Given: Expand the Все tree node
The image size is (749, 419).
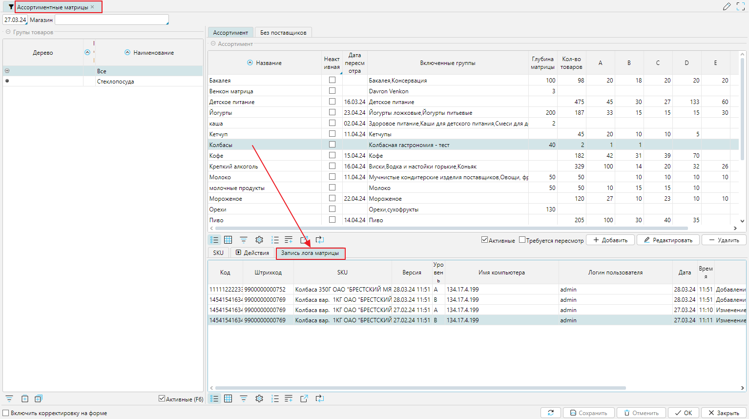Looking at the screenshot, I should click(7, 71).
